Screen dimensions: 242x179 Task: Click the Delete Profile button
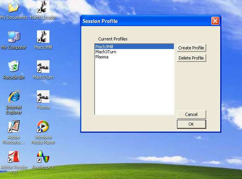pos(191,58)
